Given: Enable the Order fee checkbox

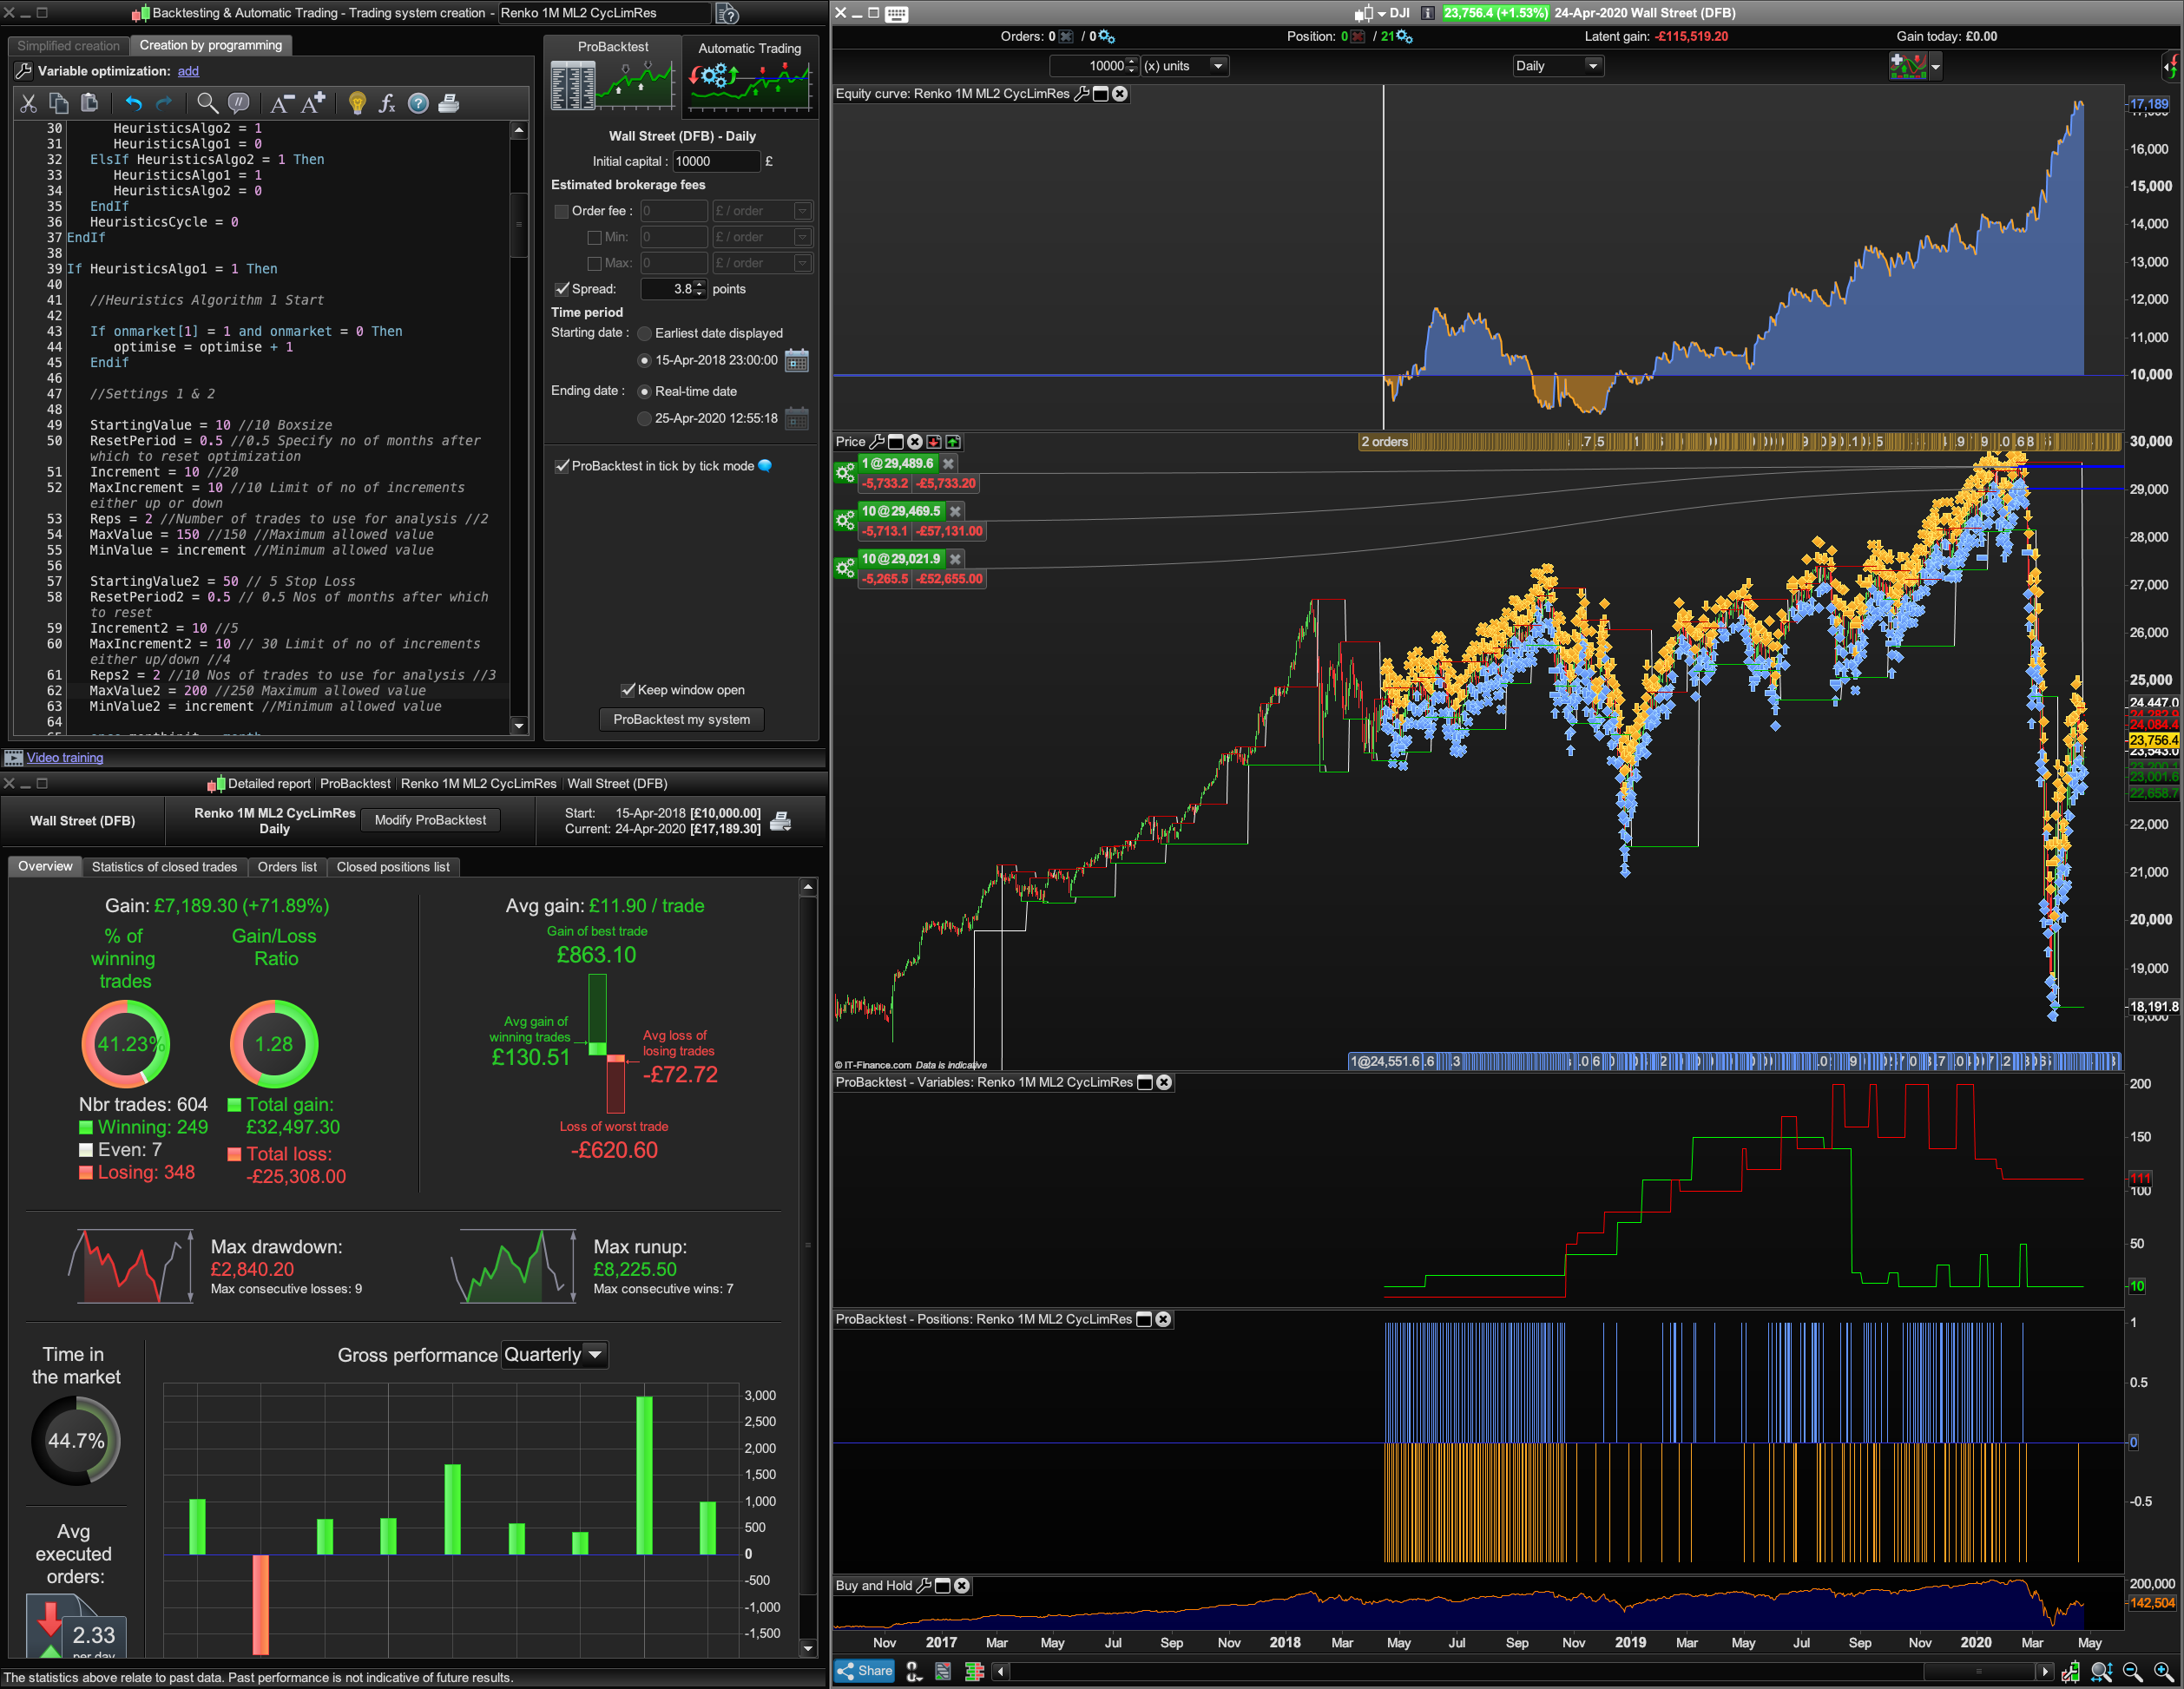Looking at the screenshot, I should [562, 211].
